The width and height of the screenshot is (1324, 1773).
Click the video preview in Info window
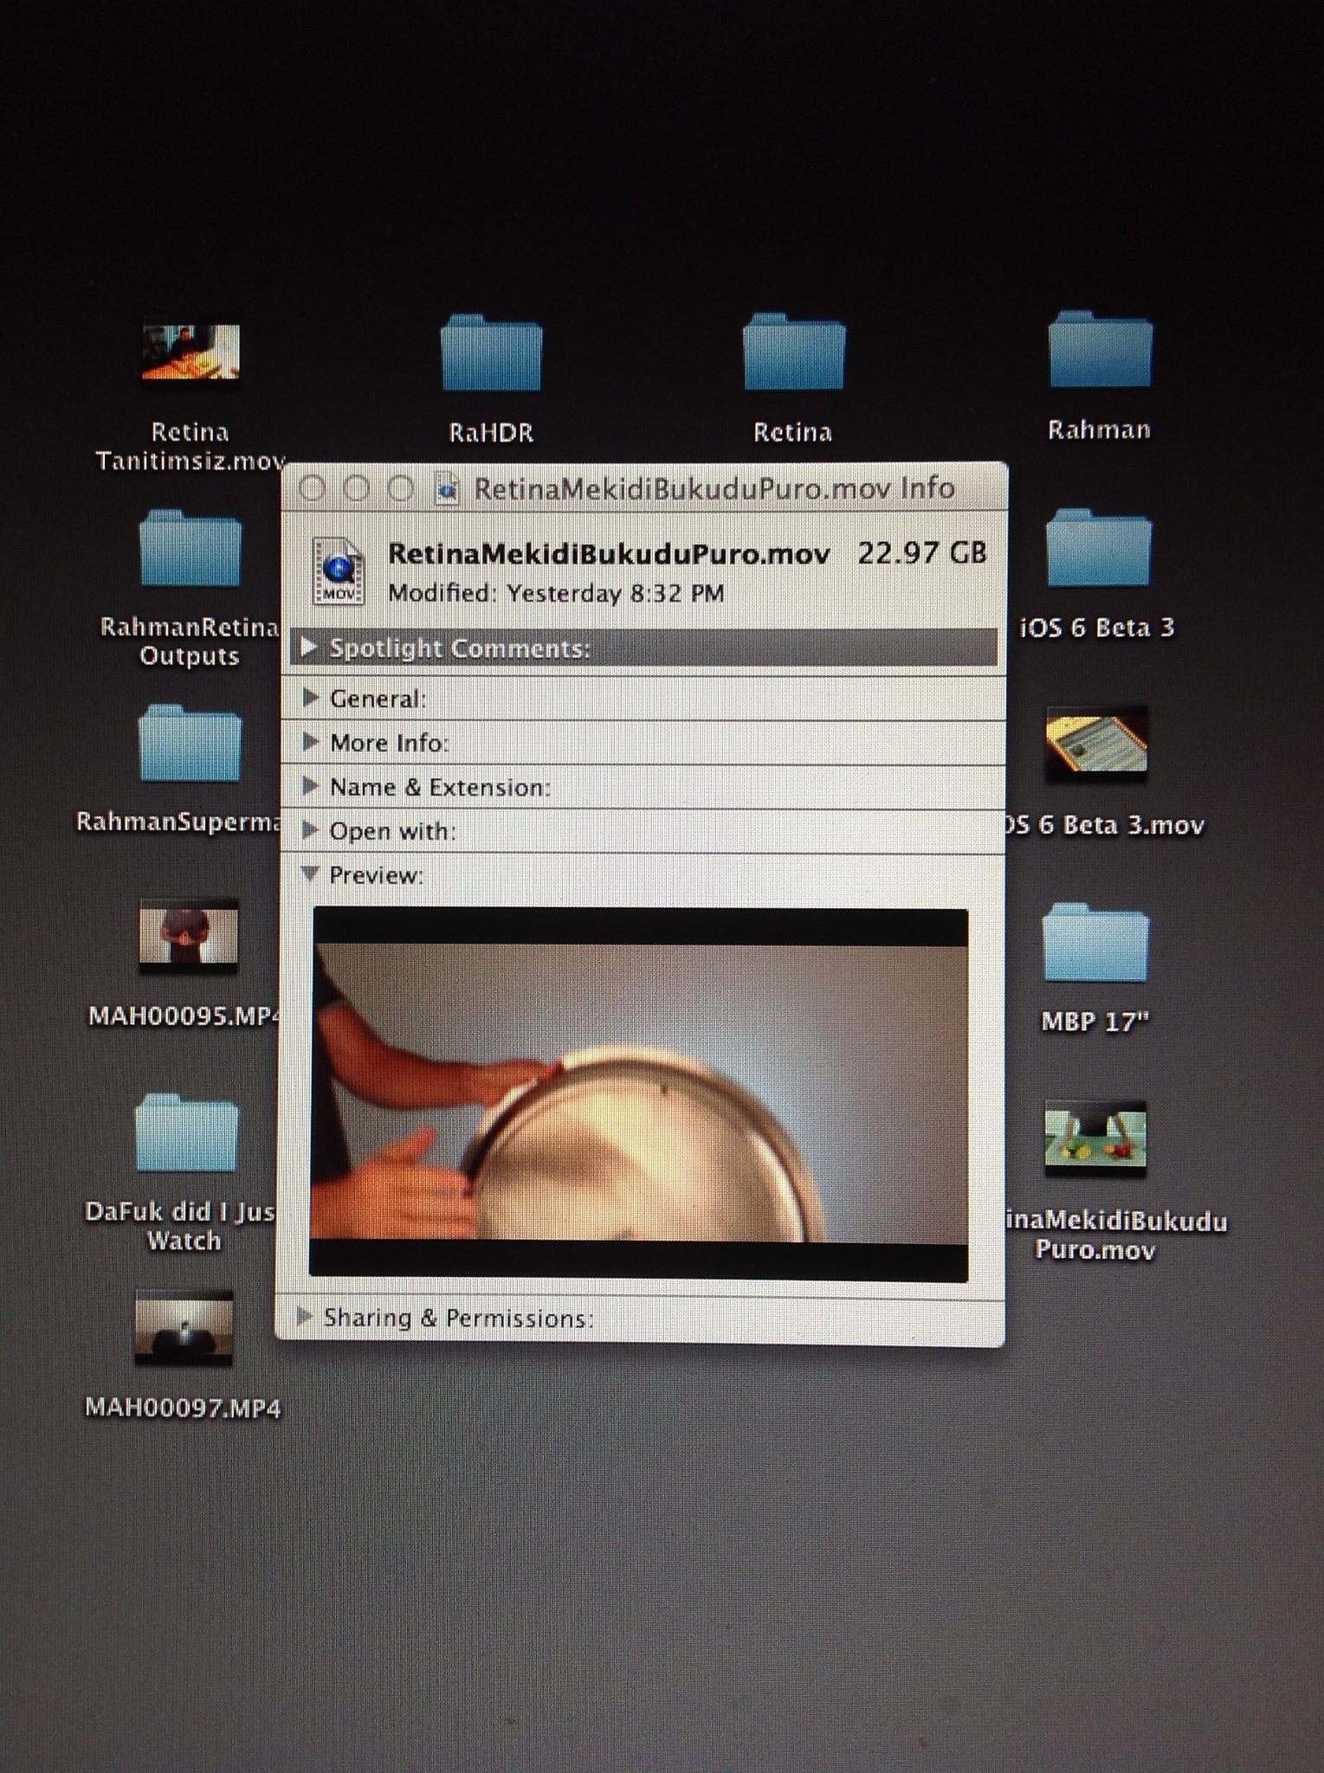point(639,1093)
